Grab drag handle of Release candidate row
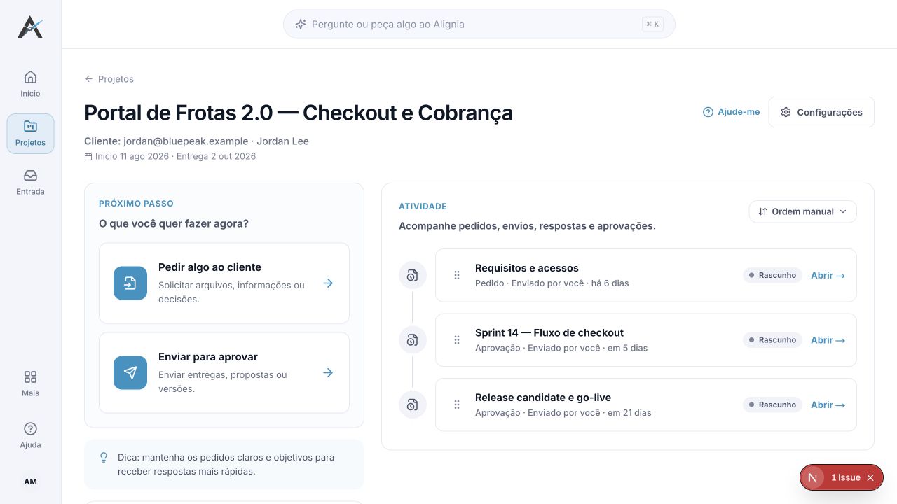Screen dimensions: 897x504 pos(457,405)
